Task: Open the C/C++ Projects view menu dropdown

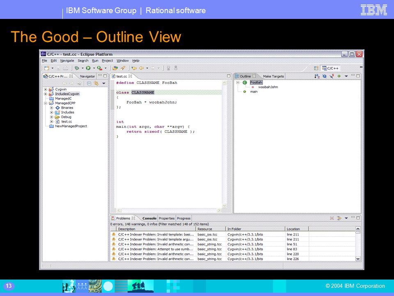Action: click(104, 83)
